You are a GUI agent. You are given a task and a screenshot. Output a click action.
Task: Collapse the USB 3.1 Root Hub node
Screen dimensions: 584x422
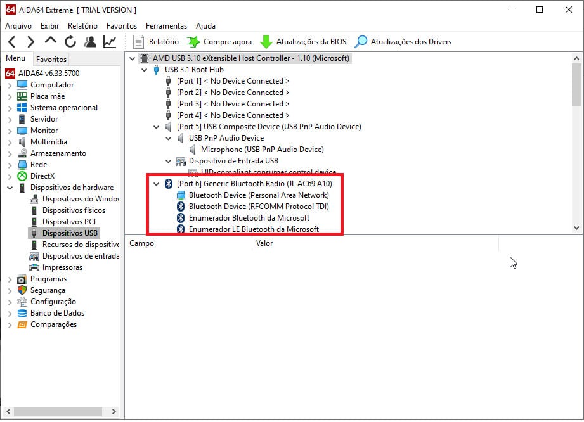coord(143,69)
